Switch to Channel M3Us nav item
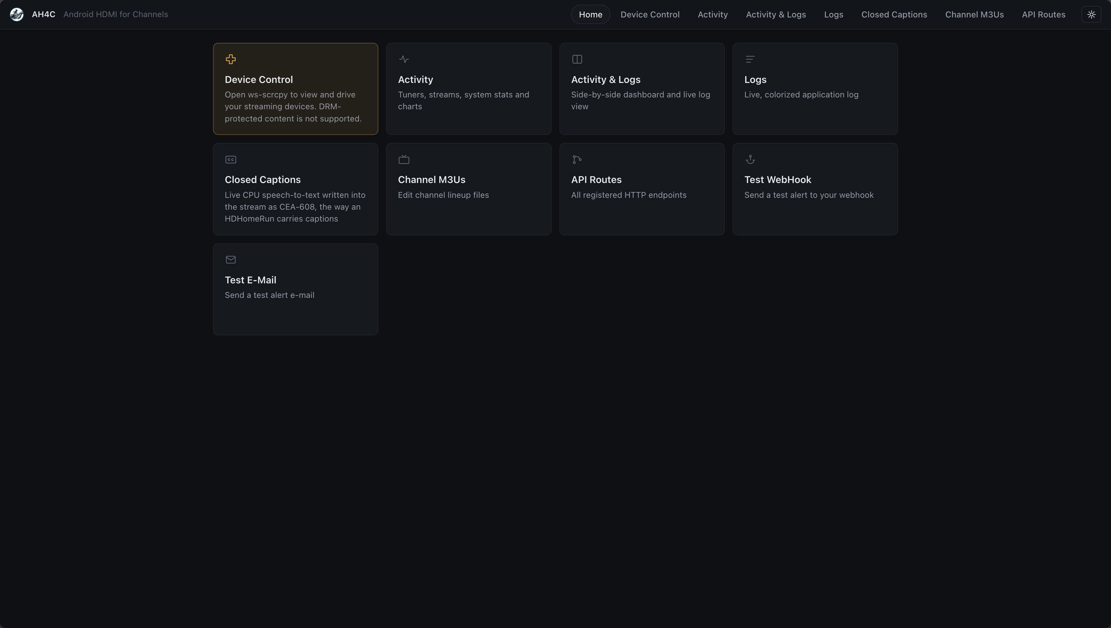 pos(974,14)
